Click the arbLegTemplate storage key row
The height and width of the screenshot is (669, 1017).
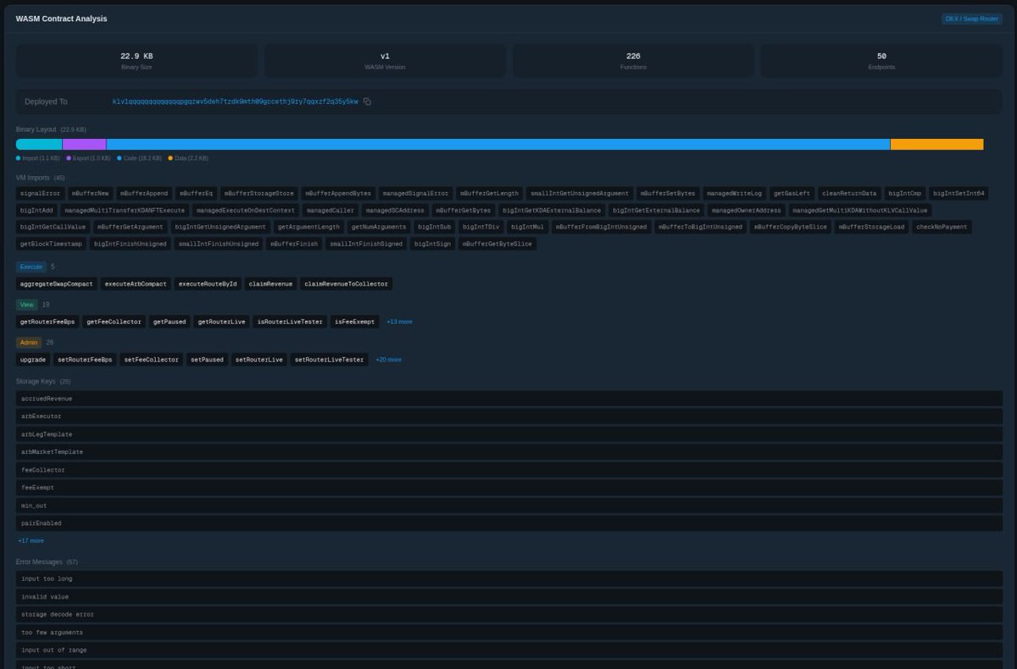pyautogui.click(x=508, y=434)
